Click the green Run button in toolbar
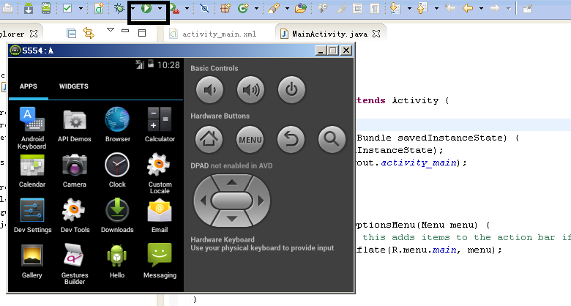Screen dimensions: 571x306 146,9
